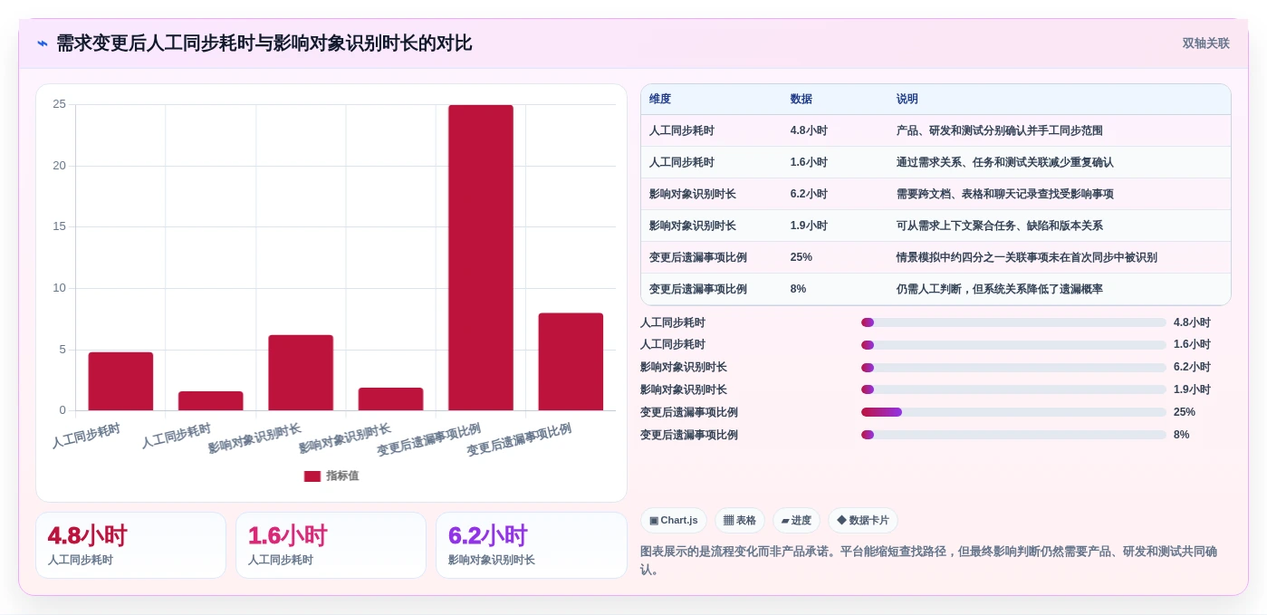Click the progress bar beside 4.8小时
The width and height of the screenshot is (1267, 615).
[x=1013, y=322]
